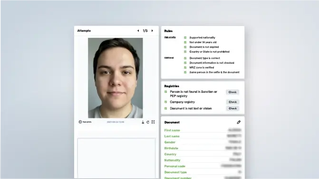Check if document is lost or stolen
This screenshot has width=319, height=179.
click(232, 108)
